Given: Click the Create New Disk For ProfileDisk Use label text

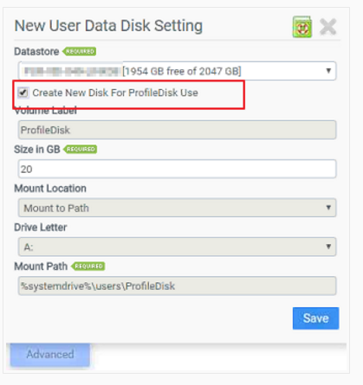Looking at the screenshot, I should pos(115,93).
